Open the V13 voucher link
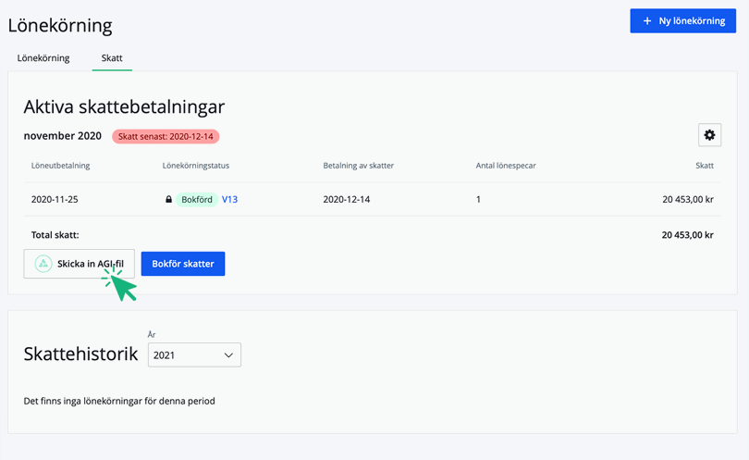 coord(229,199)
